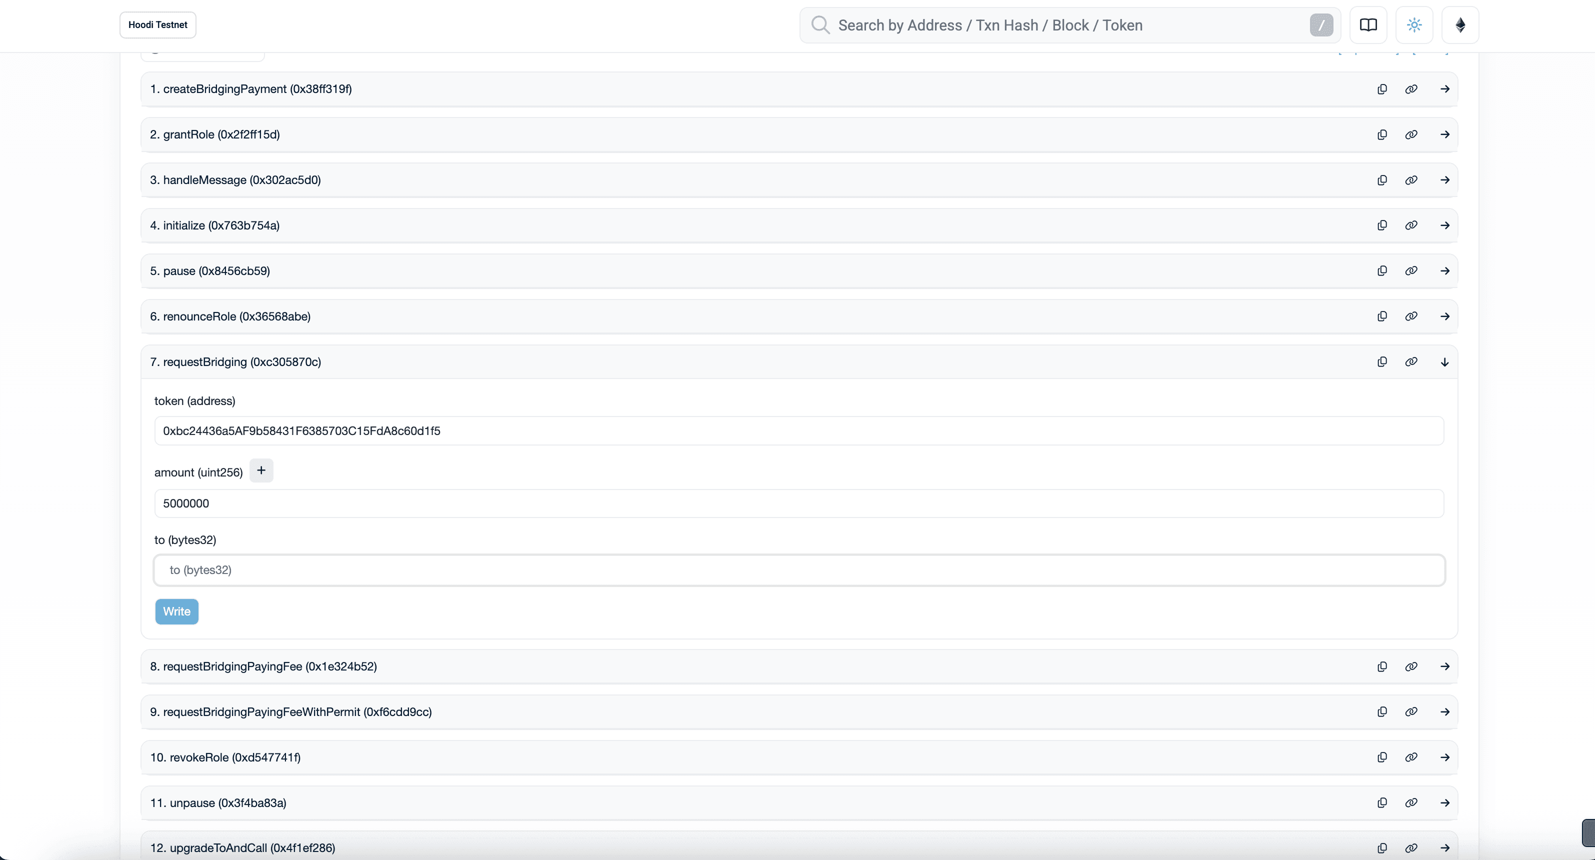Click the token address input field
The image size is (1595, 860).
[798, 431]
